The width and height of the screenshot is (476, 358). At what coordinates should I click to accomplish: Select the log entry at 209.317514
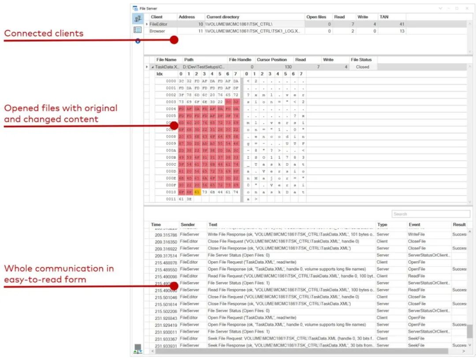click(x=309, y=256)
